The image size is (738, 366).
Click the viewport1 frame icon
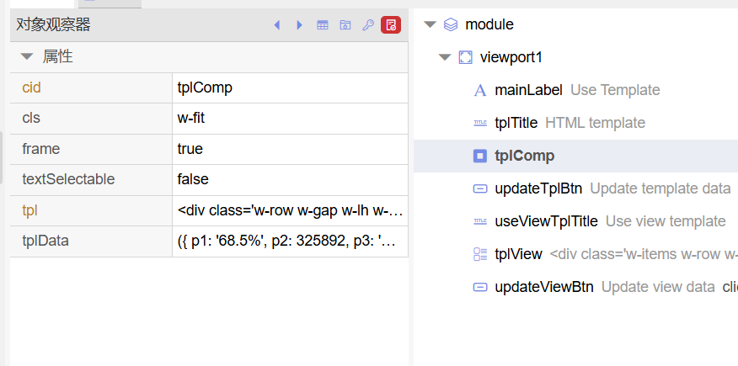(465, 58)
